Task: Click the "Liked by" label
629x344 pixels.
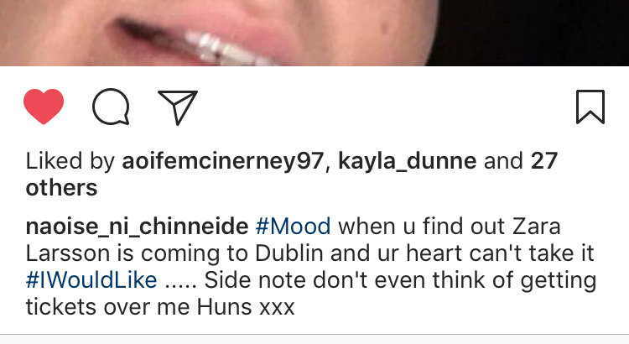Action: pos(70,161)
